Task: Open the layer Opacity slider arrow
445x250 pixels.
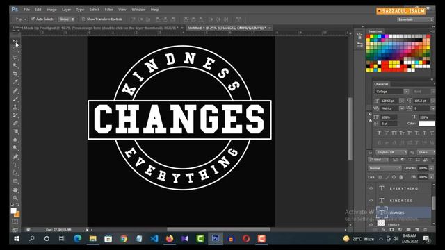Action: 431,168
